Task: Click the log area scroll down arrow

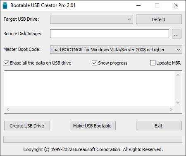Action: [178, 103]
